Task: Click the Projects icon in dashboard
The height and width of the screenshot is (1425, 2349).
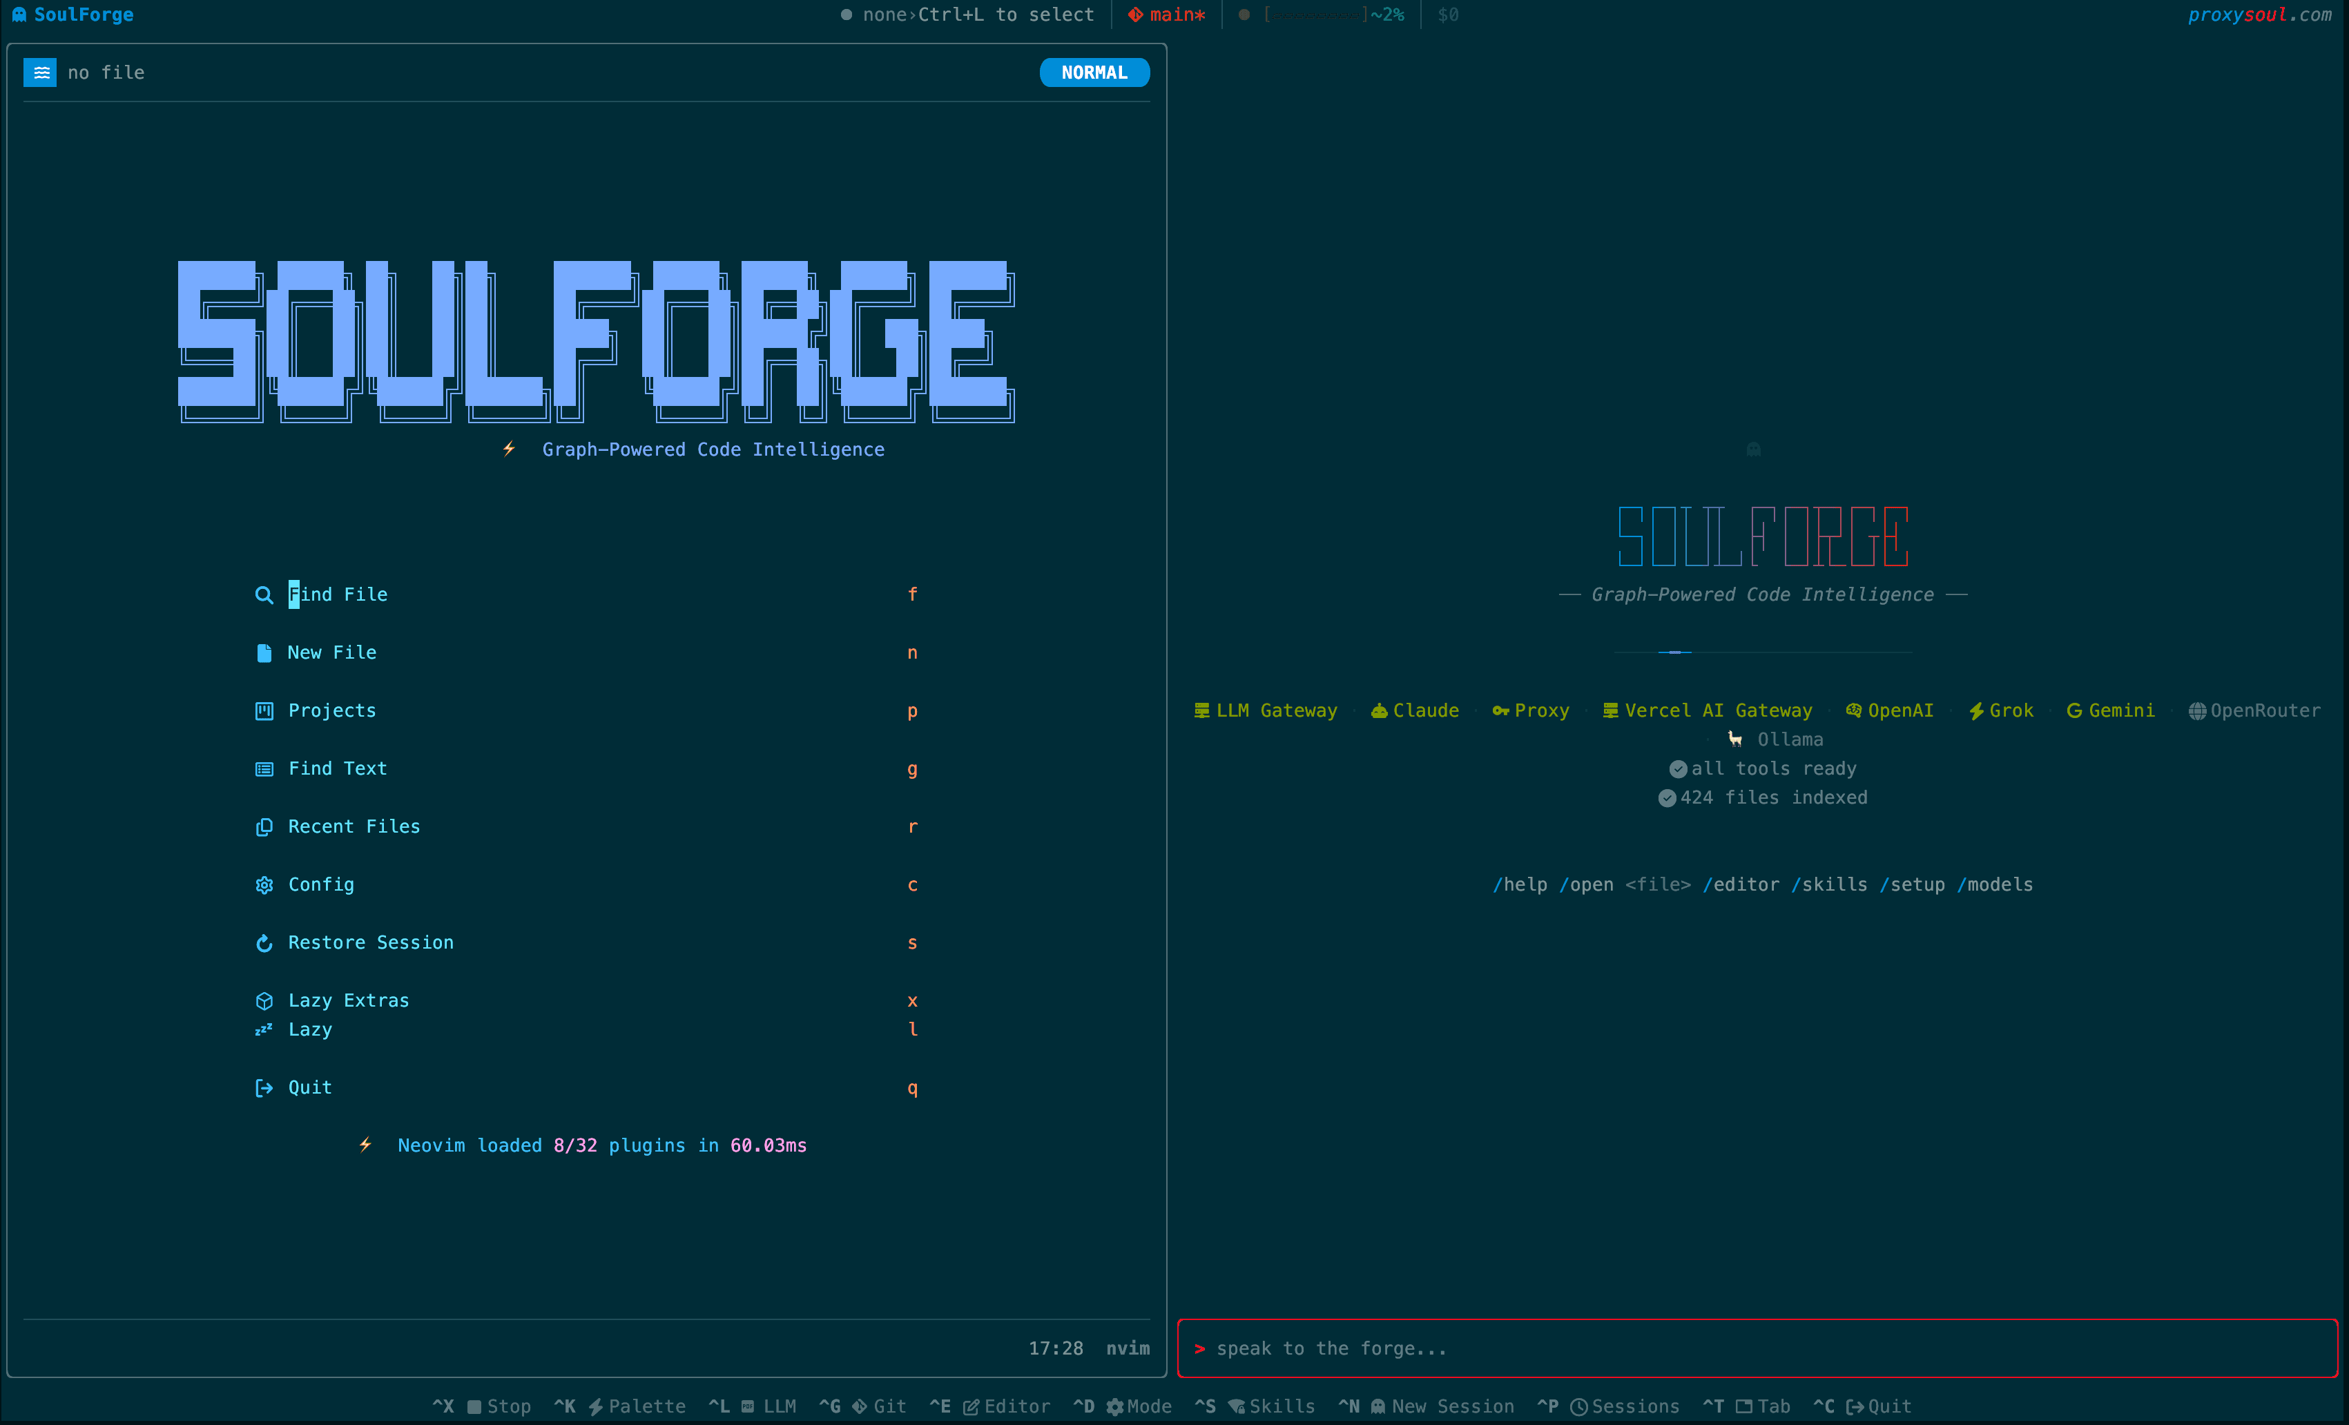Action: 264,711
